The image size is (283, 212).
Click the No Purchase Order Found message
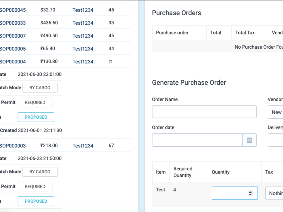click(x=259, y=47)
